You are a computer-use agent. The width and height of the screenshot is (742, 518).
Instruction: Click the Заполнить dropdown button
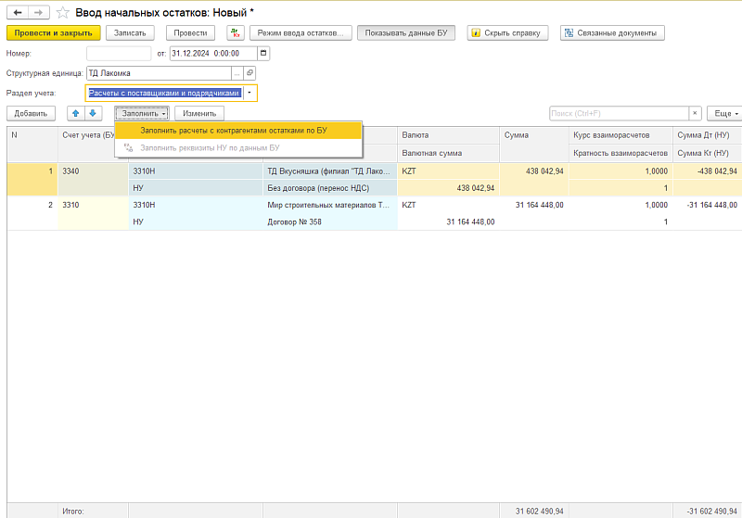click(142, 113)
